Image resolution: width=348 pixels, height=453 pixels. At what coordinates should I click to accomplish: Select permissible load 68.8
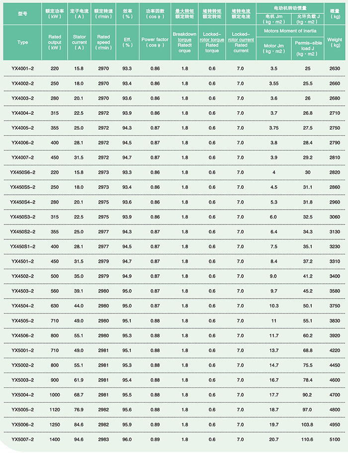[x=308, y=350]
